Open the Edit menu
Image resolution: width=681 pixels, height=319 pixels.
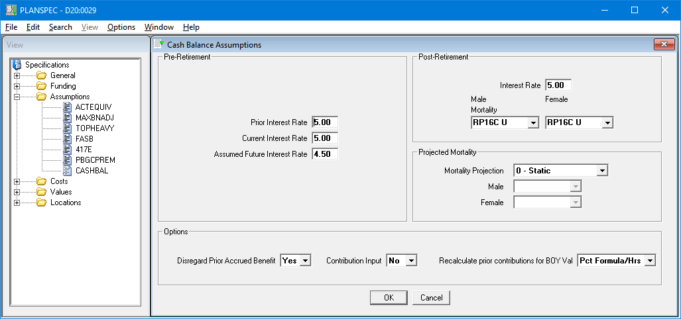click(x=33, y=27)
